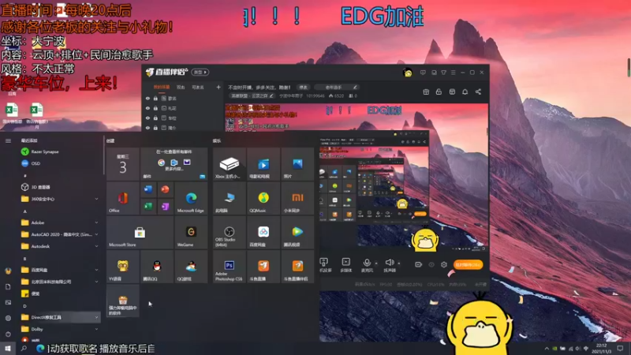
Task: Add a new scene with plus icon
Action: pos(218,87)
